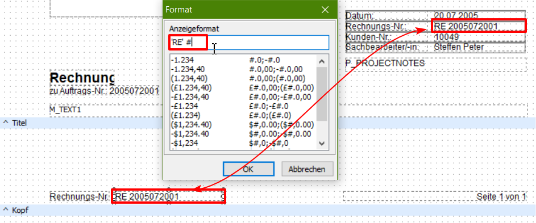Click OK in the Format dialog
The image size is (536, 223).
coord(248,169)
